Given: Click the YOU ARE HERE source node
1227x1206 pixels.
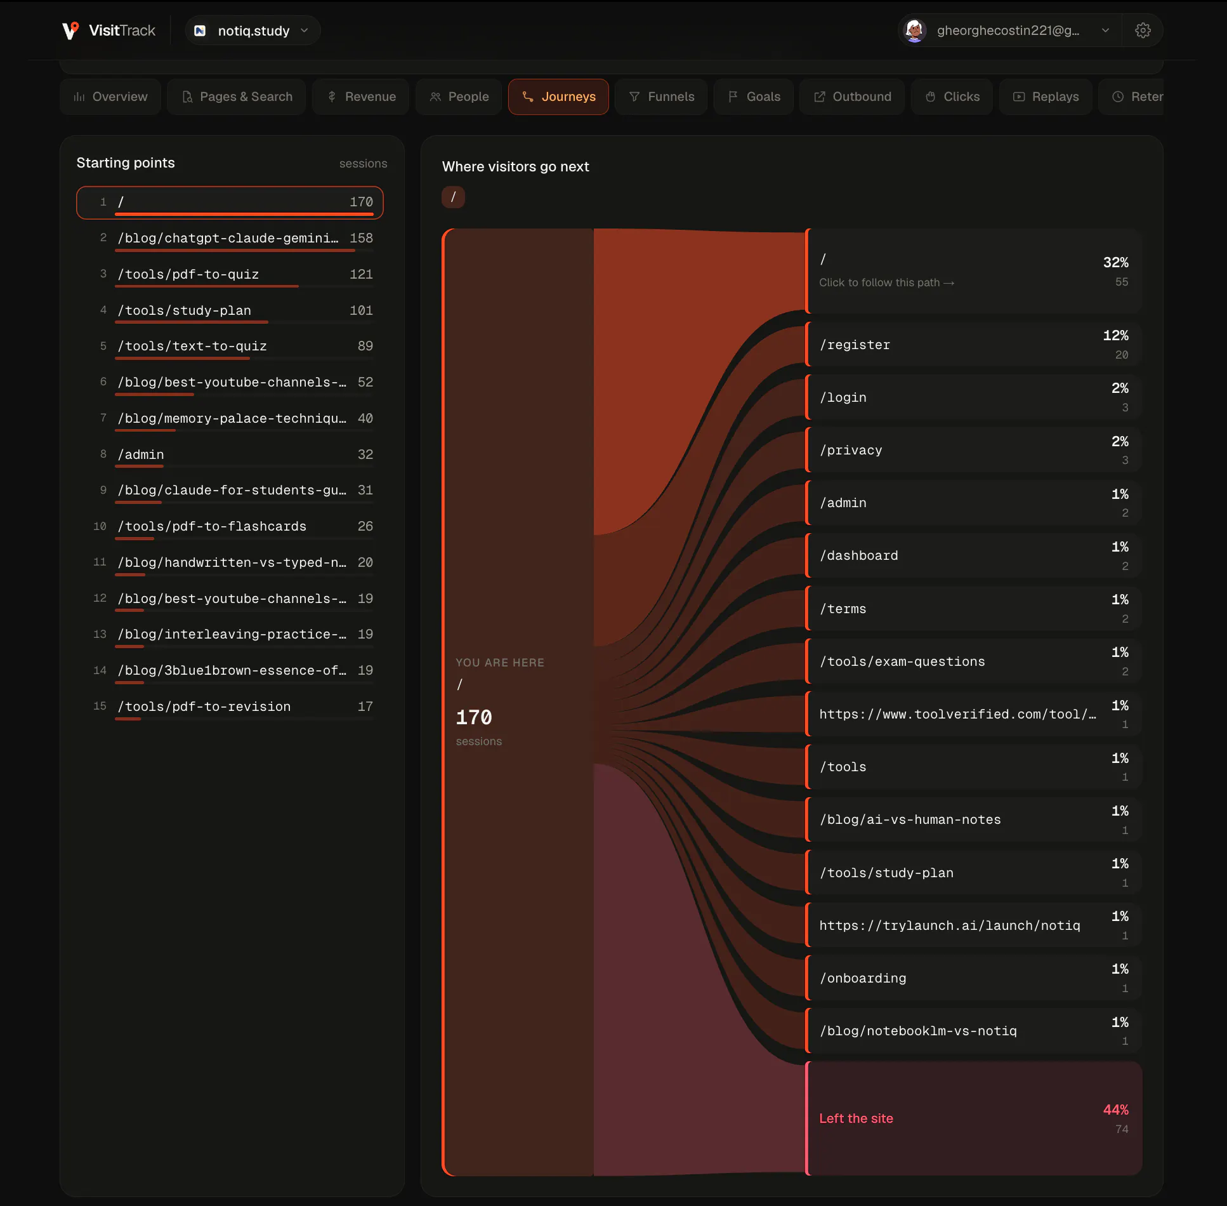Looking at the screenshot, I should pyautogui.click(x=518, y=702).
